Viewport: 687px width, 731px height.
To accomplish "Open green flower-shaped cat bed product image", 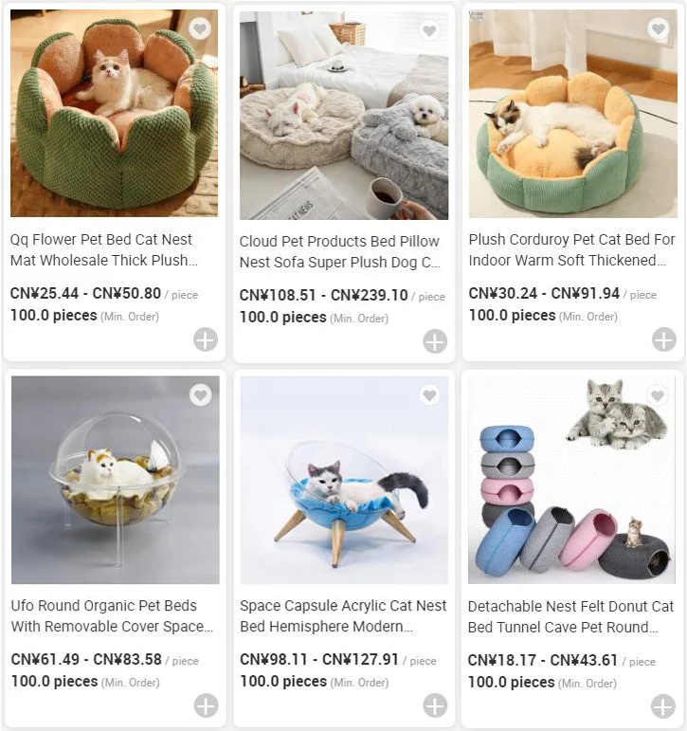I will pos(115,113).
